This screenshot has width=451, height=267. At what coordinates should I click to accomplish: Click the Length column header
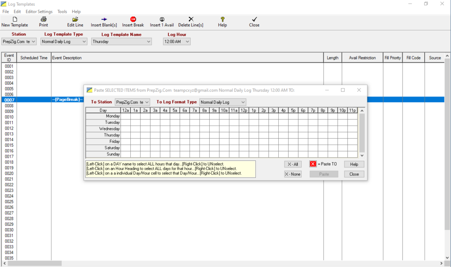point(333,58)
